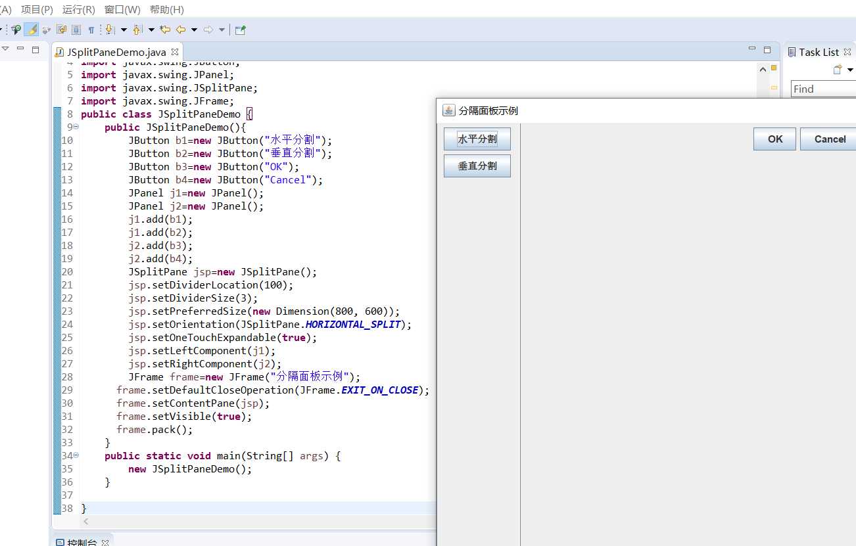Click editor horizontal scrollbar left arrow

pyautogui.click(x=85, y=521)
